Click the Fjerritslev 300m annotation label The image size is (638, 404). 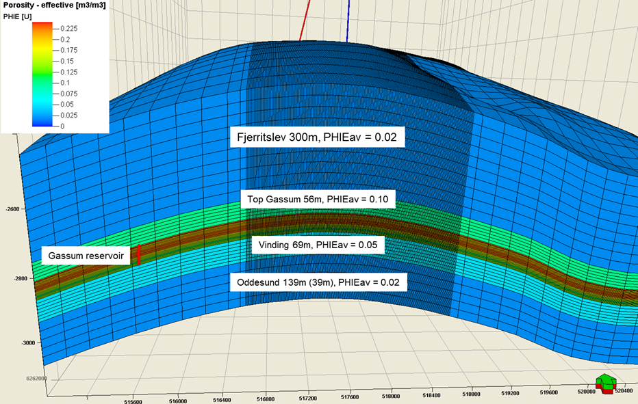[x=318, y=137]
